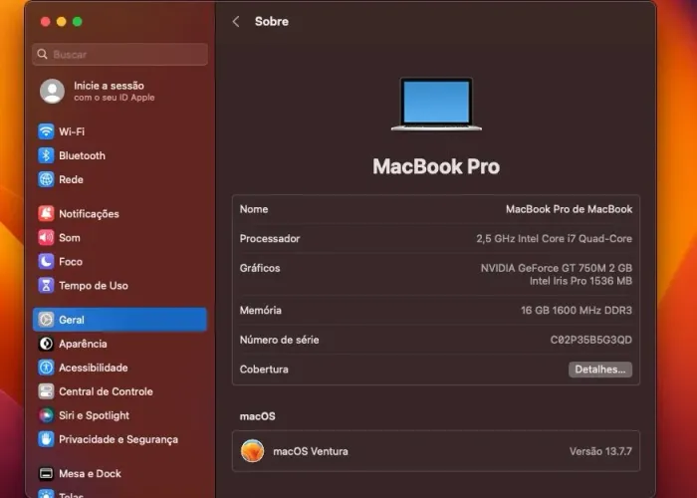
Task: Open the Wi-Fi settings label
Action: [72, 131]
